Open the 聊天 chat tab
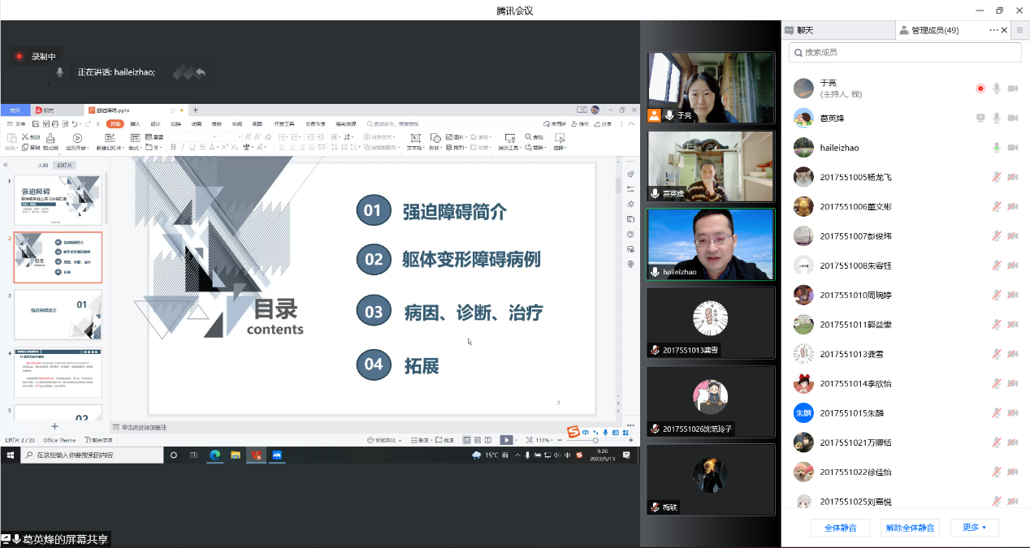1030x548 pixels. coord(804,30)
